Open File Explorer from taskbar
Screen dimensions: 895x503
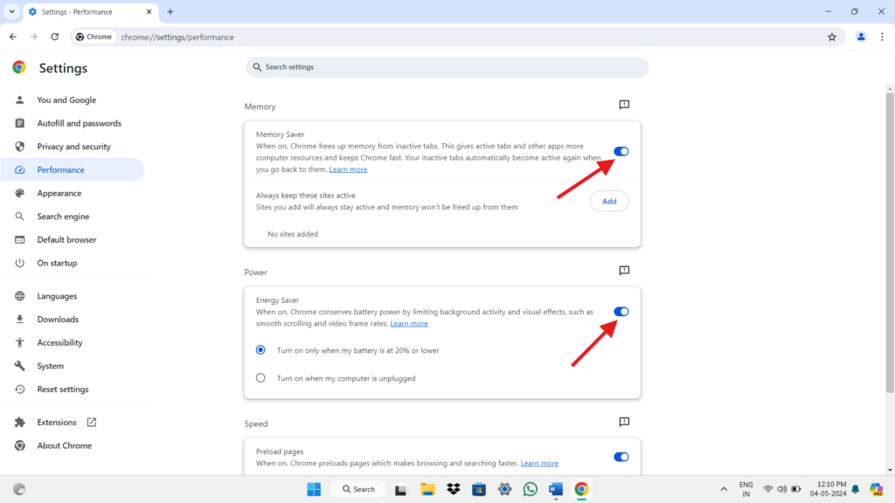pyautogui.click(x=427, y=489)
